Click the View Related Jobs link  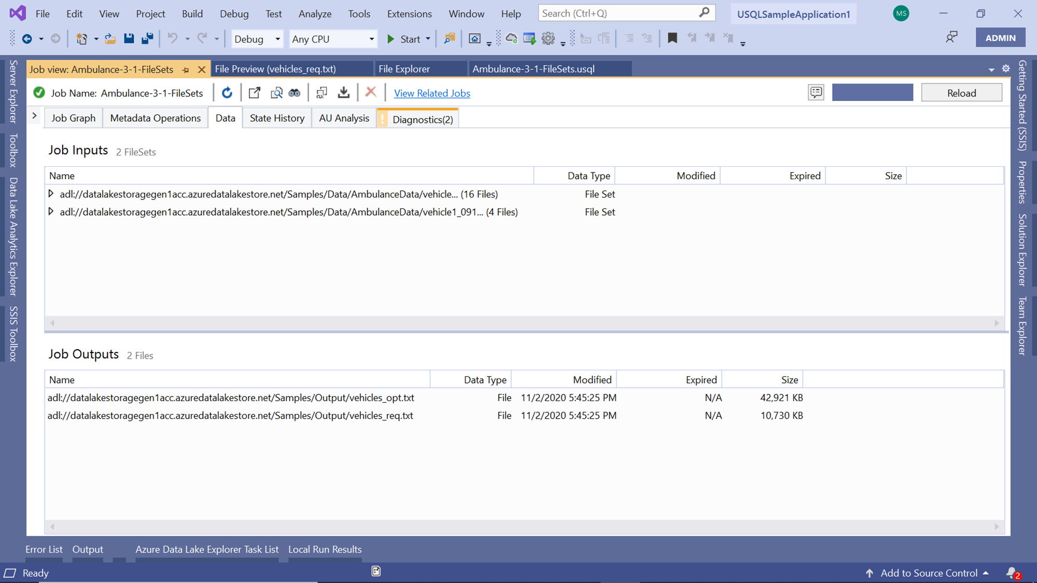point(432,93)
